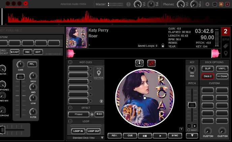The height and width of the screenshot is (142, 232).
Task: Click the pitch fader handle
Action: pyautogui.click(x=192, y=105)
